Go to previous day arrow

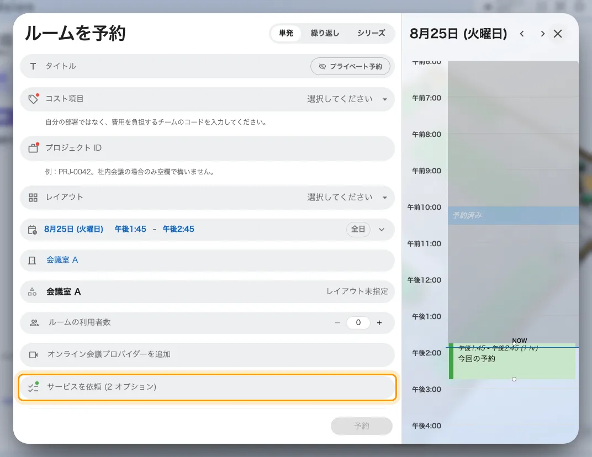point(522,34)
